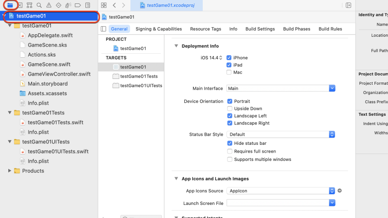This screenshot has height=218, width=388.
Task: Open the Issue navigator warning icon
Action: 49,5
